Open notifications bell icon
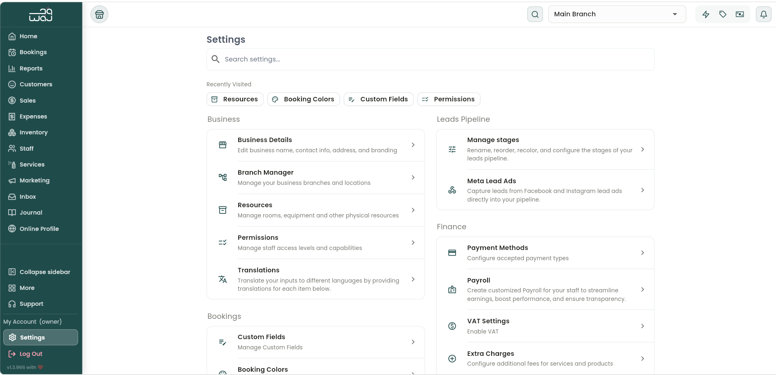This screenshot has height=375, width=776. pyautogui.click(x=763, y=15)
